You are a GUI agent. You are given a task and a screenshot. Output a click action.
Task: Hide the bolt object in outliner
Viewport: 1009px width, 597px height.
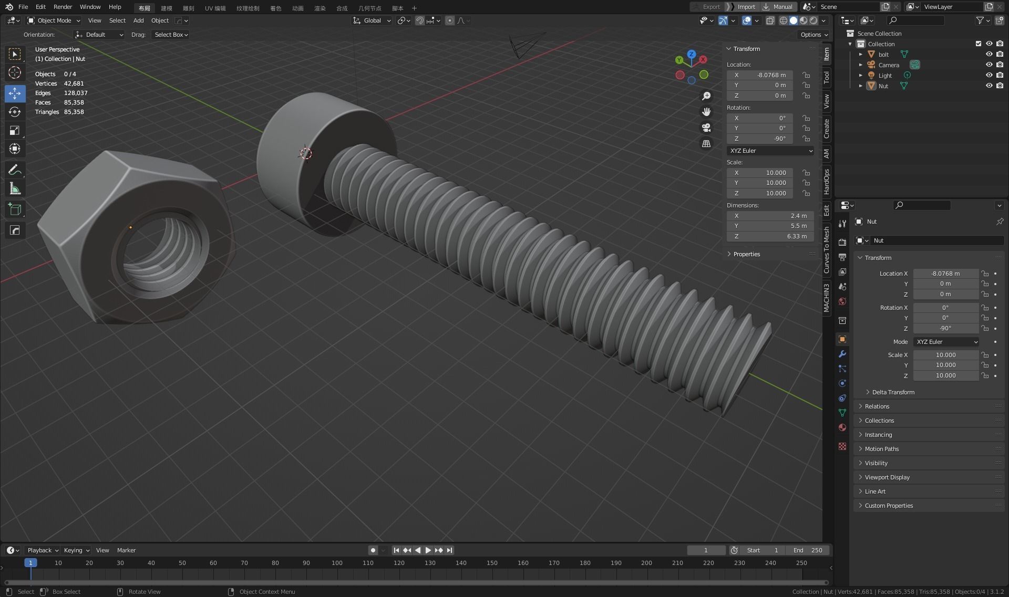tap(989, 54)
